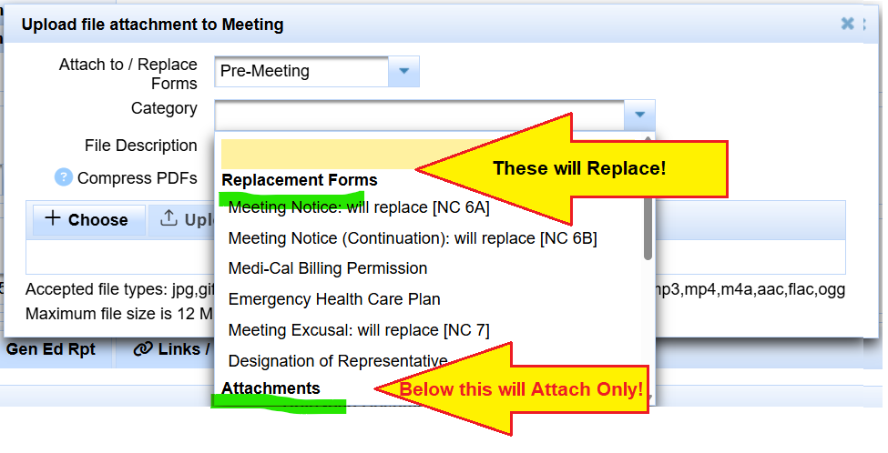Choose Meeting Excusal: will replace [NC 7]
Viewport: 888px width, 453px height.
359,329
